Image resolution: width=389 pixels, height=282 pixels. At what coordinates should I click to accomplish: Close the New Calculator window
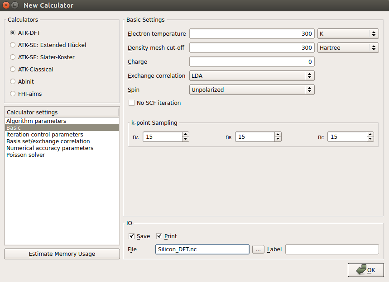(6, 5)
